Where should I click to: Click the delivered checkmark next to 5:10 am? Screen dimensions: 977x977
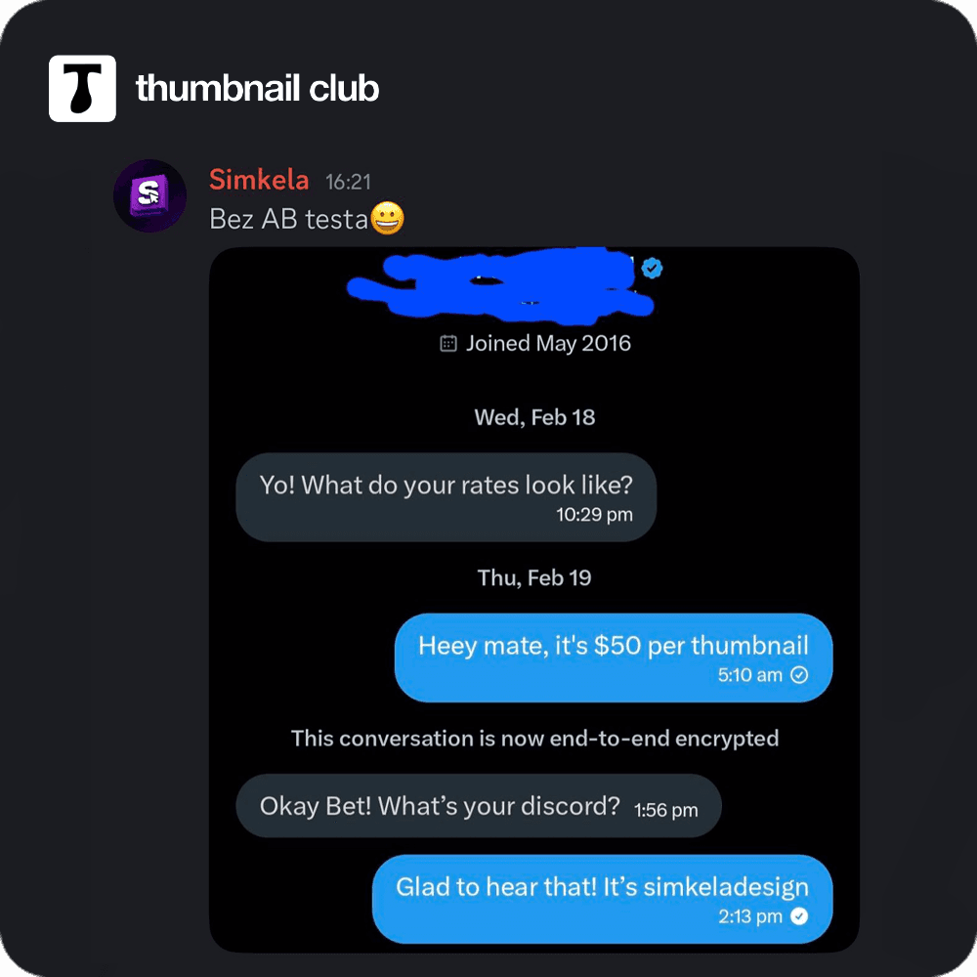pos(799,675)
